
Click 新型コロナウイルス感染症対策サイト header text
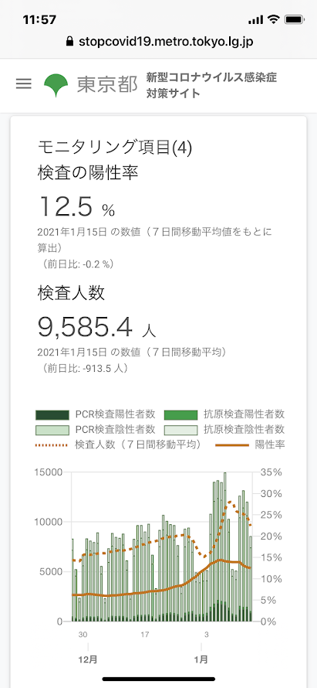click(x=211, y=86)
